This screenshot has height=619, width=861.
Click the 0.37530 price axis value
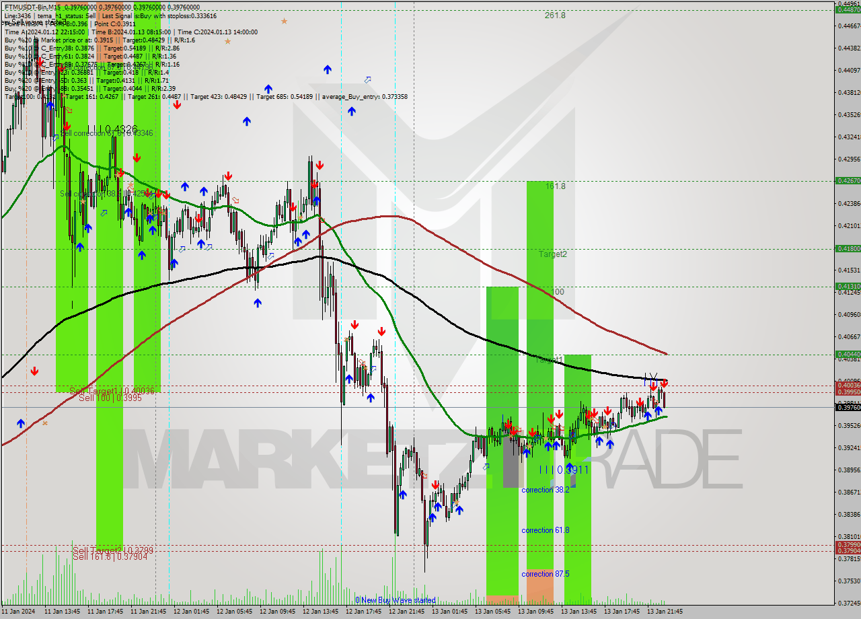(x=849, y=581)
